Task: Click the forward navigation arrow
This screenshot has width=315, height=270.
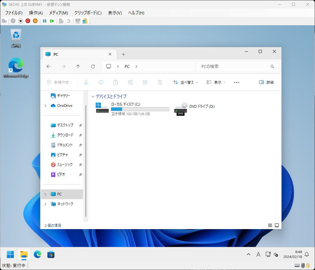Action: [x=63, y=66]
